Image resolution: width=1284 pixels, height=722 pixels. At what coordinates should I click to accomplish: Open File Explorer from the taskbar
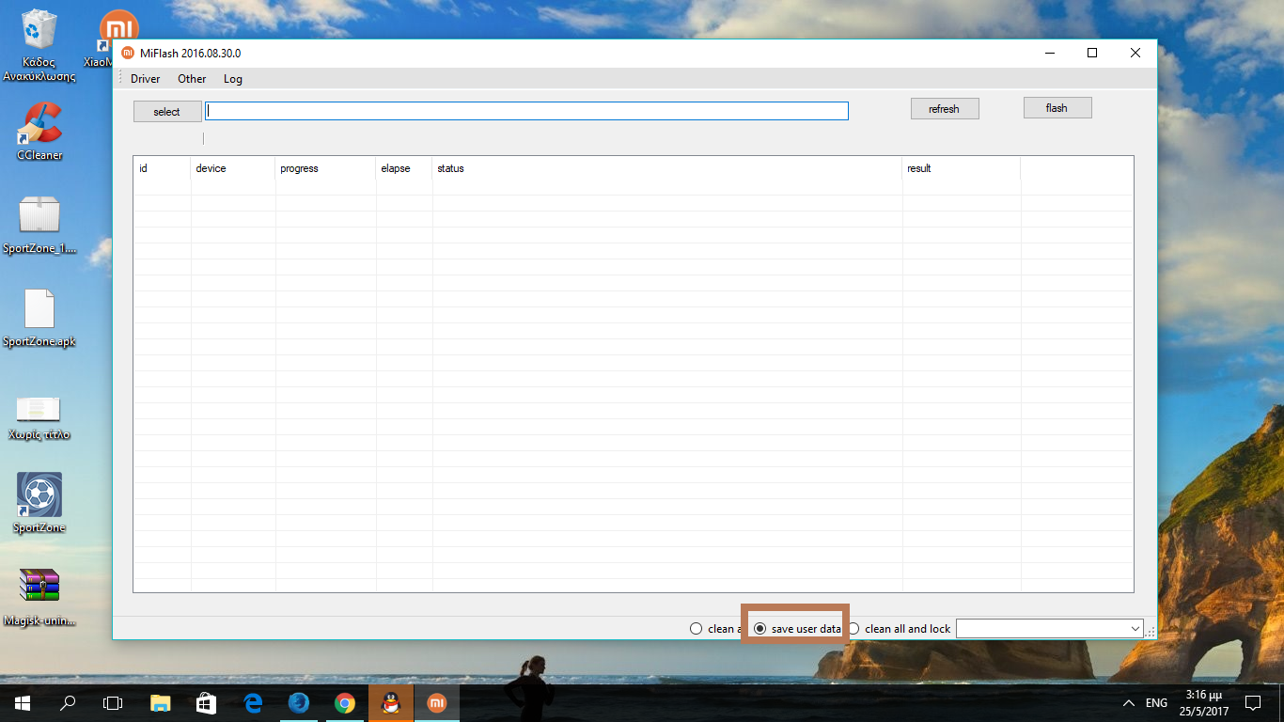[161, 702]
